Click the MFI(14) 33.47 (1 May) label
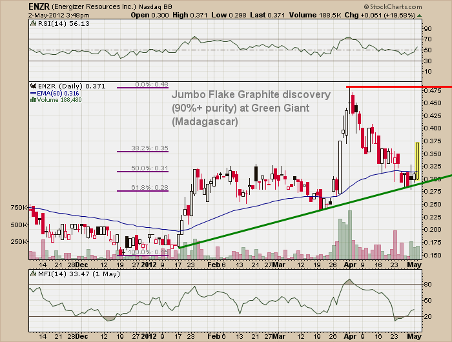The width and height of the screenshot is (452, 342). (x=79, y=274)
